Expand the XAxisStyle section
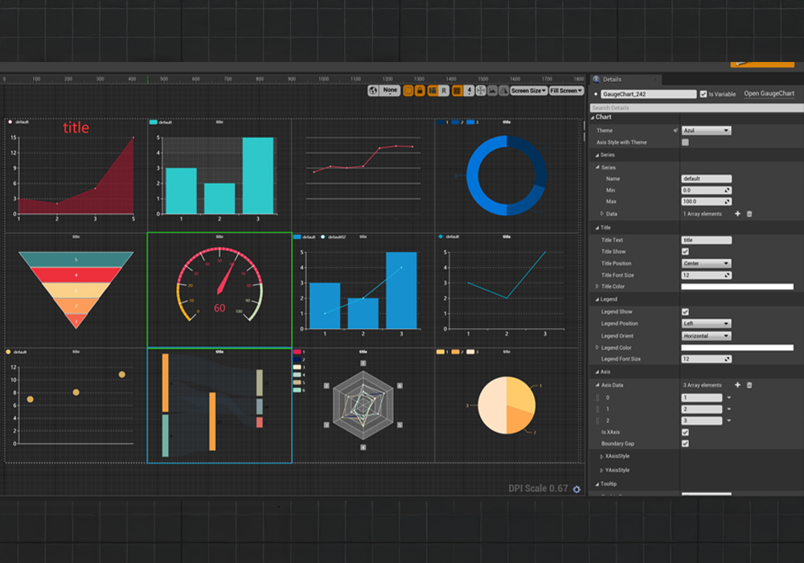Image resolution: width=804 pixels, height=563 pixels. click(x=602, y=457)
